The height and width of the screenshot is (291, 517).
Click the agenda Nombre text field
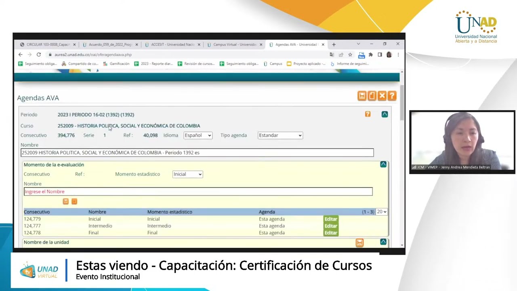197,153
